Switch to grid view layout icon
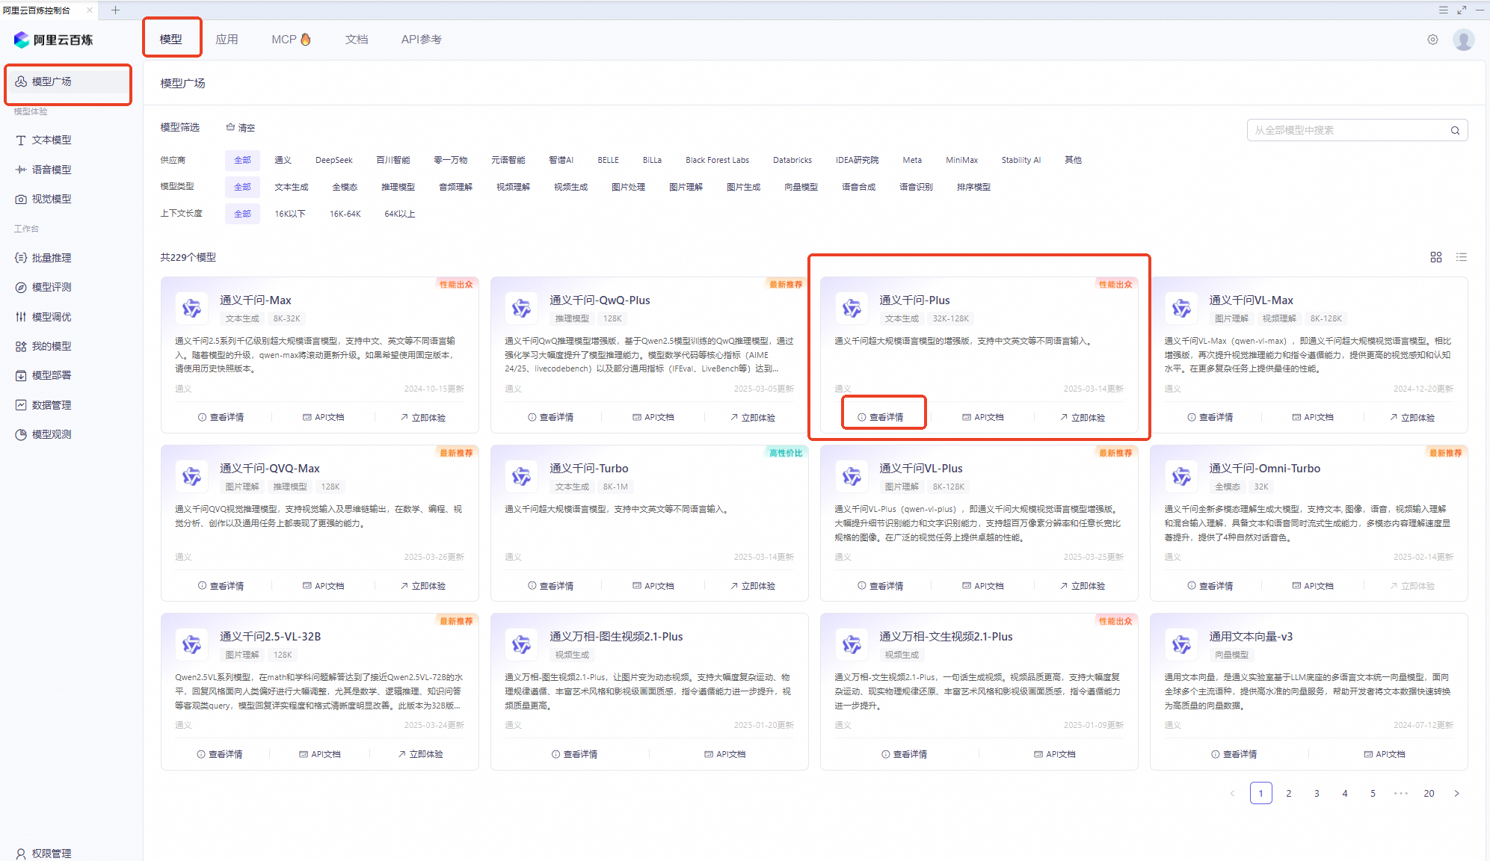 pos(1436,257)
